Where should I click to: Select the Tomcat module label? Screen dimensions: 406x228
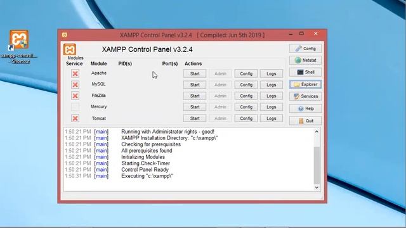[x=99, y=118]
